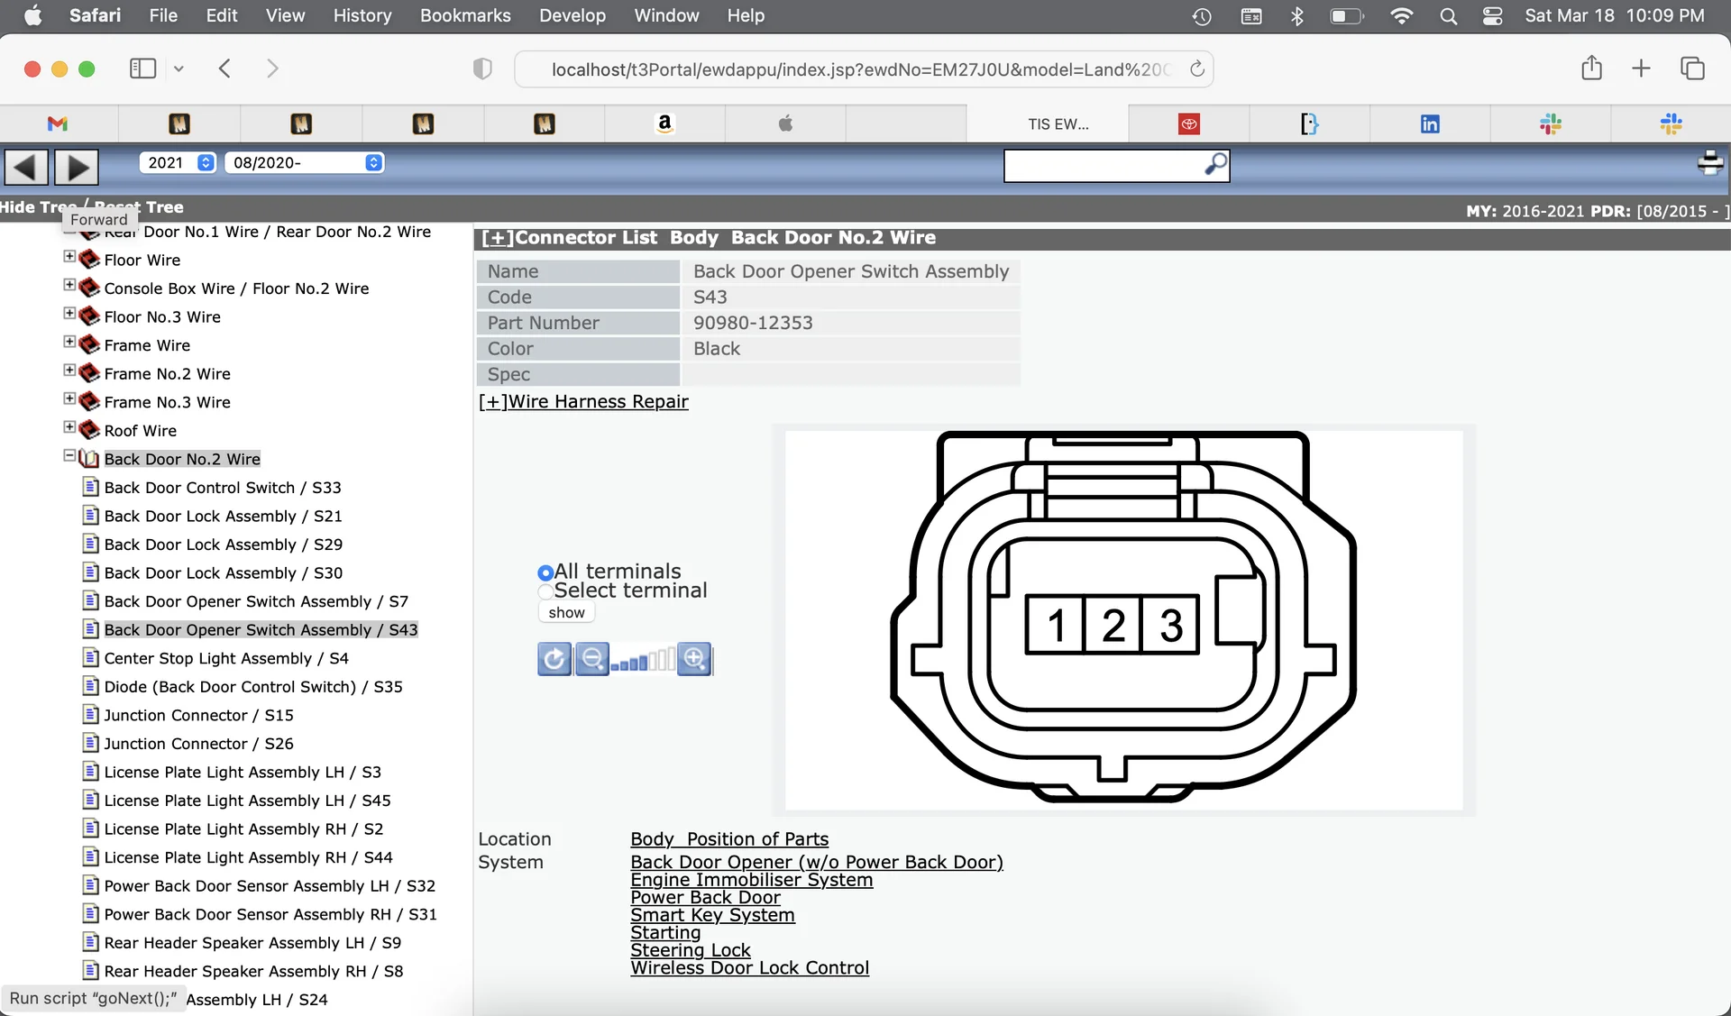
Task: Click the Roof Wire book icon
Action: [x=88, y=430]
